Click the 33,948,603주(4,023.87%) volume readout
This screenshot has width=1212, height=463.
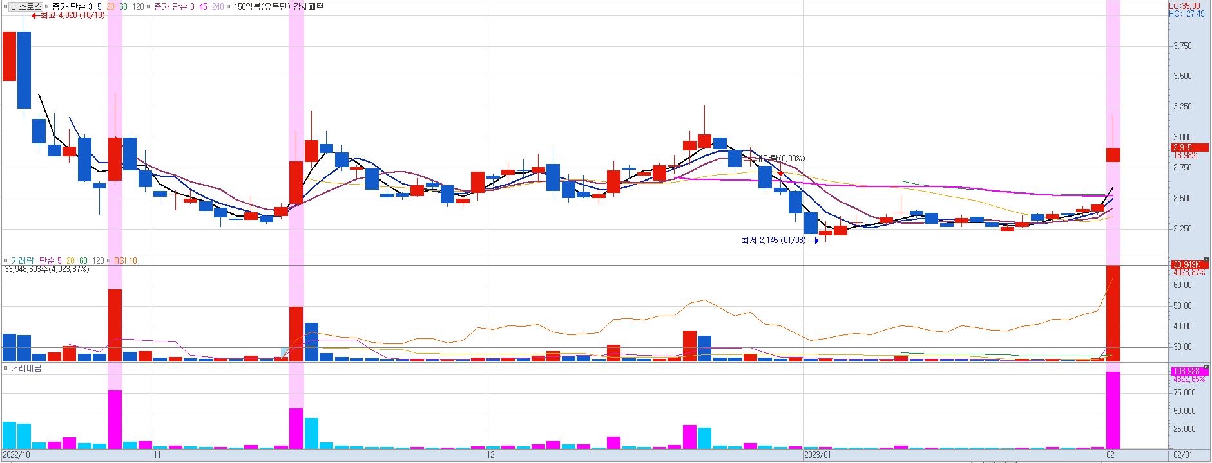click(46, 269)
